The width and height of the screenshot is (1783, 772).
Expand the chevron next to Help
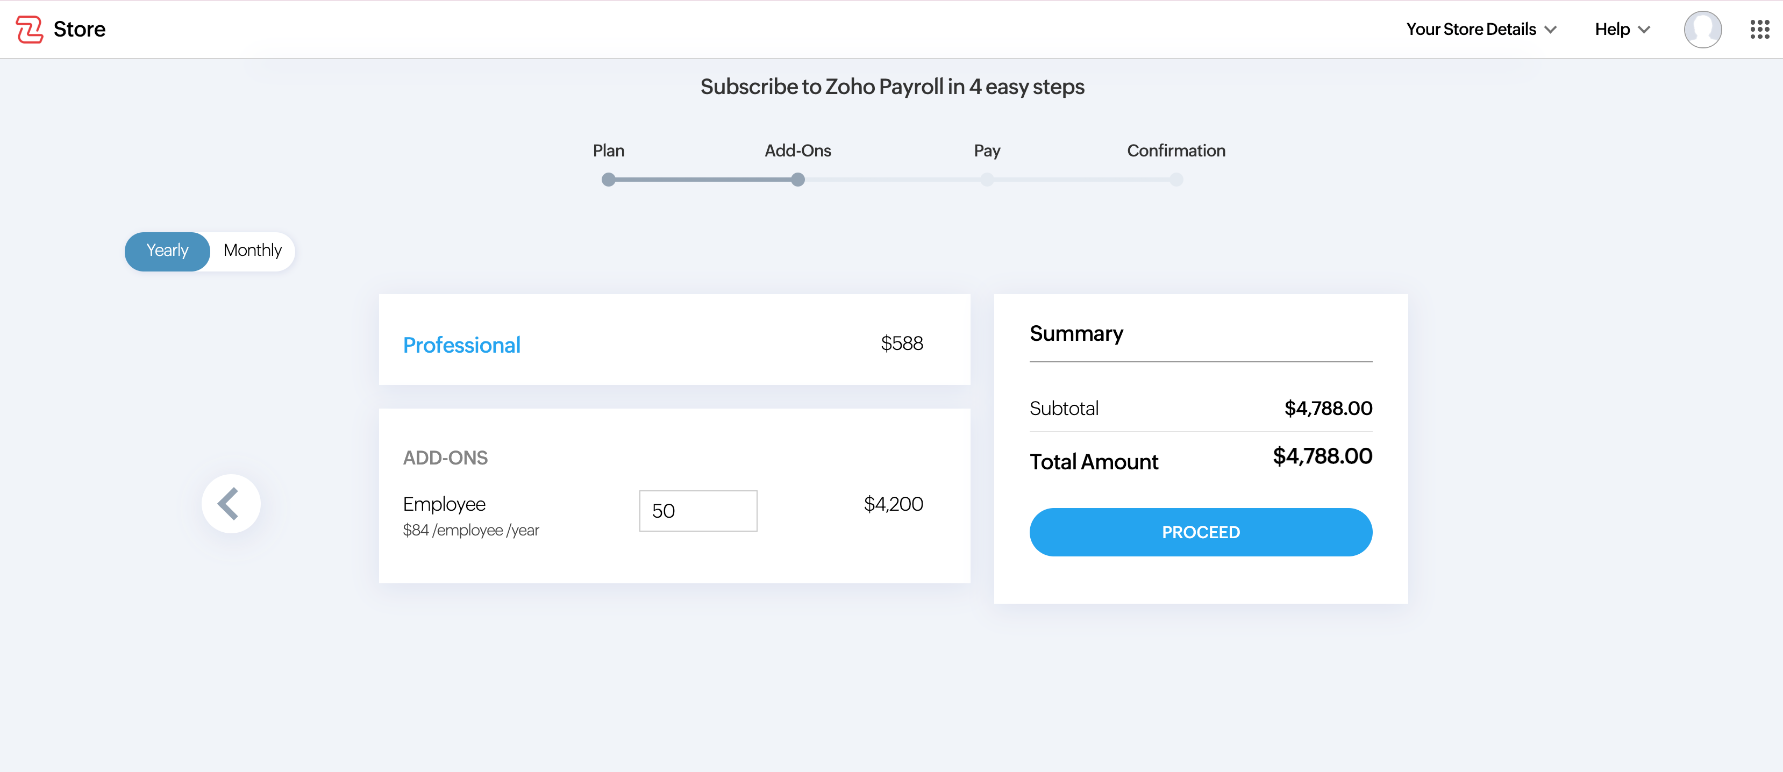tap(1645, 30)
